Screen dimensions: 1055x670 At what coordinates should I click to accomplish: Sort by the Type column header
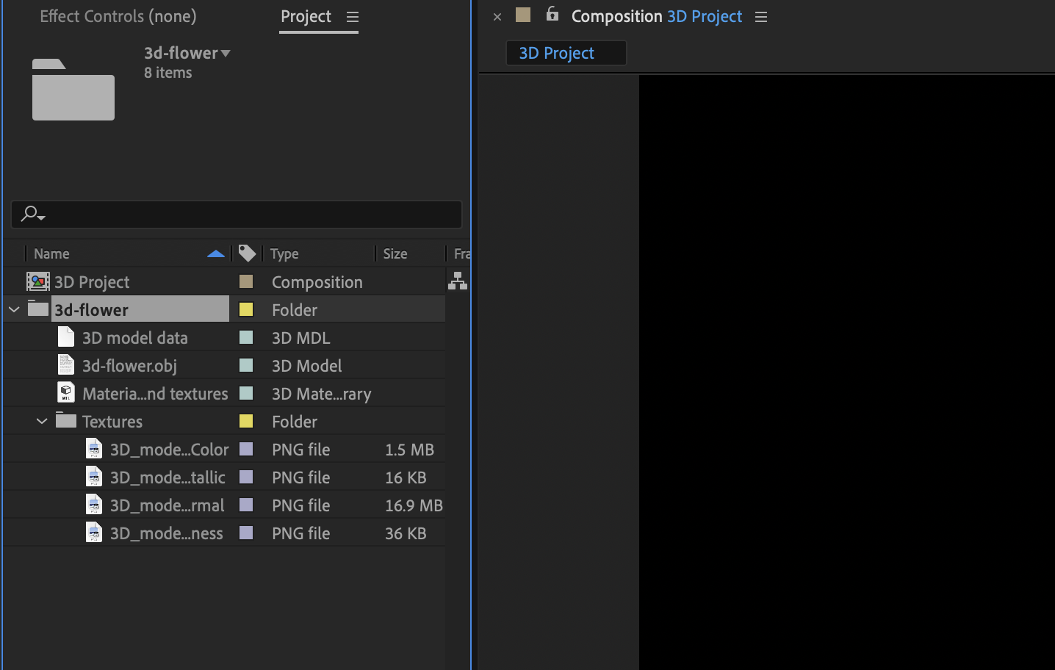[284, 253]
